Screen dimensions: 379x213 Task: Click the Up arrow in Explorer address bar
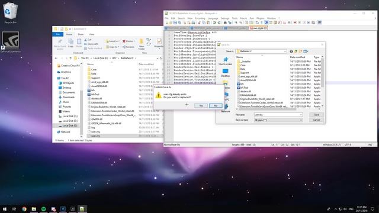(x=70, y=58)
